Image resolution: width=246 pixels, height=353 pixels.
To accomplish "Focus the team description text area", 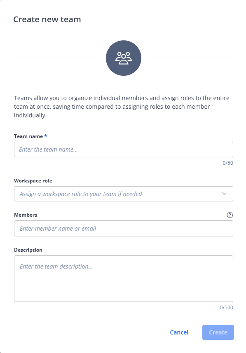I will point(124,279).
